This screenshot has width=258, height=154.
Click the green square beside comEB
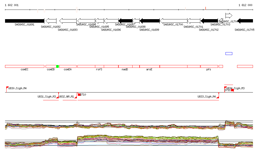(57, 66)
